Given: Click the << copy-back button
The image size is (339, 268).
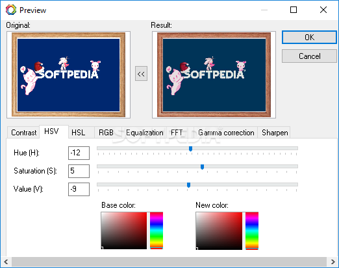Looking at the screenshot, I should pyautogui.click(x=141, y=74).
